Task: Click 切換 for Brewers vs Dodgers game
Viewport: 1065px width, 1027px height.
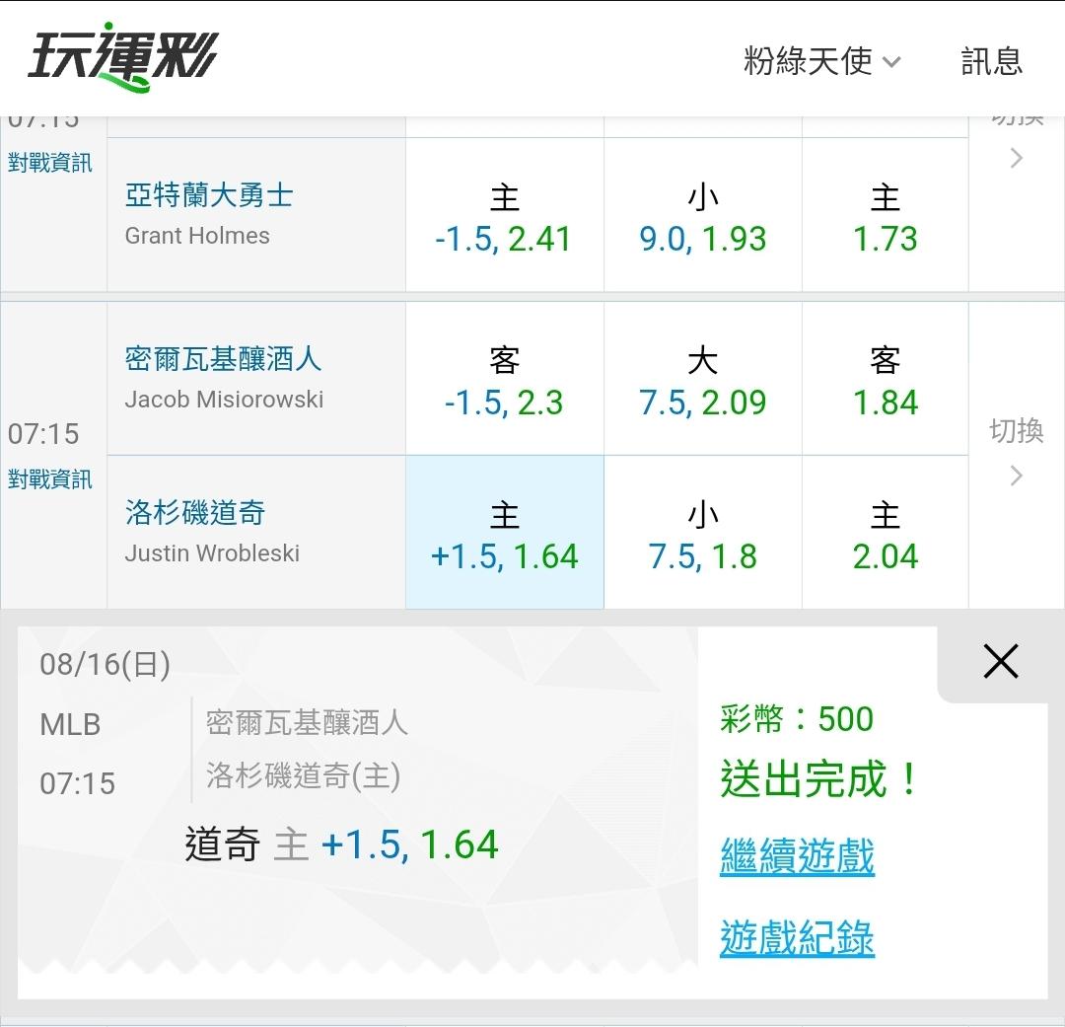Action: pyautogui.click(x=1016, y=431)
